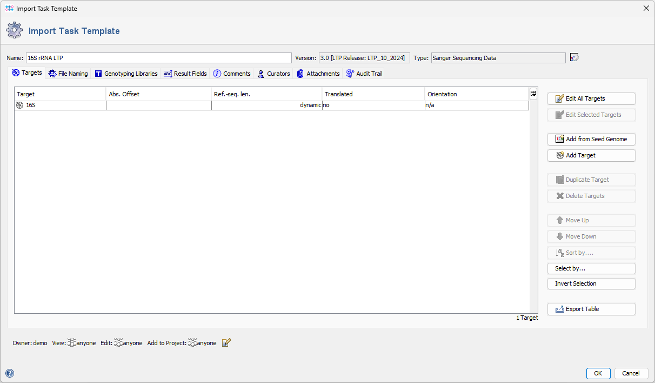
Task: Open help using the question mark icon
Action: pos(9,373)
